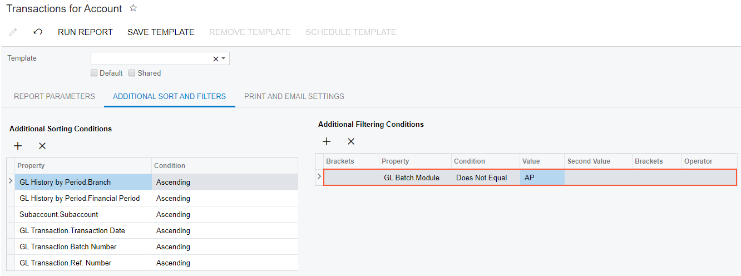Screen dimensions: 741x276
Task: Select the Does Not Equal condition cell
Action: click(481, 178)
